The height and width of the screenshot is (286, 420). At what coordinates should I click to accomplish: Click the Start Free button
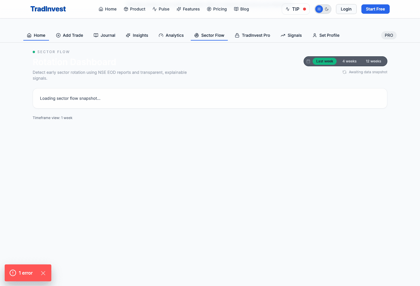[375, 9]
